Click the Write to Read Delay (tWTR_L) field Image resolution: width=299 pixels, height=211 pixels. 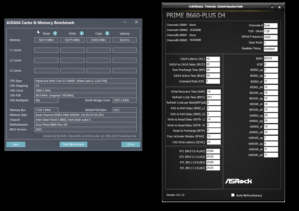click(214, 120)
